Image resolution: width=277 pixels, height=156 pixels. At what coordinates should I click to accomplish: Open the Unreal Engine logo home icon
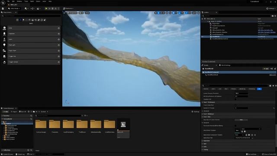pos(3,3)
